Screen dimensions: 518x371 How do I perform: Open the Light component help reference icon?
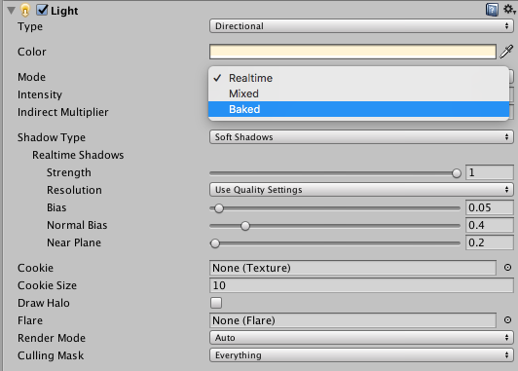pos(492,10)
